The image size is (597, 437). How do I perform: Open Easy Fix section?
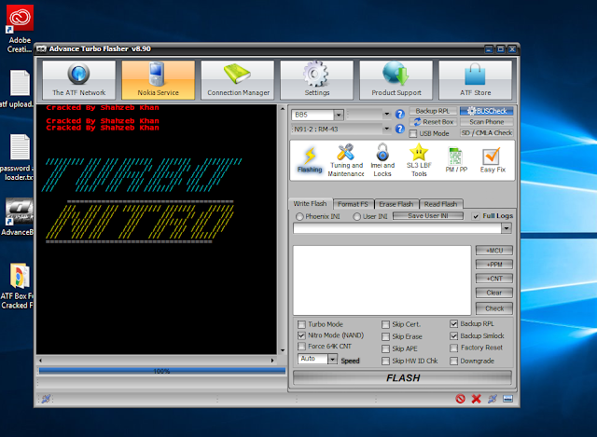click(493, 159)
